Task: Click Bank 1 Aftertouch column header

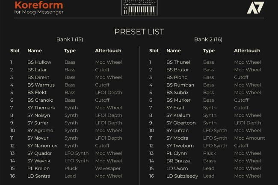Action: (108, 51)
